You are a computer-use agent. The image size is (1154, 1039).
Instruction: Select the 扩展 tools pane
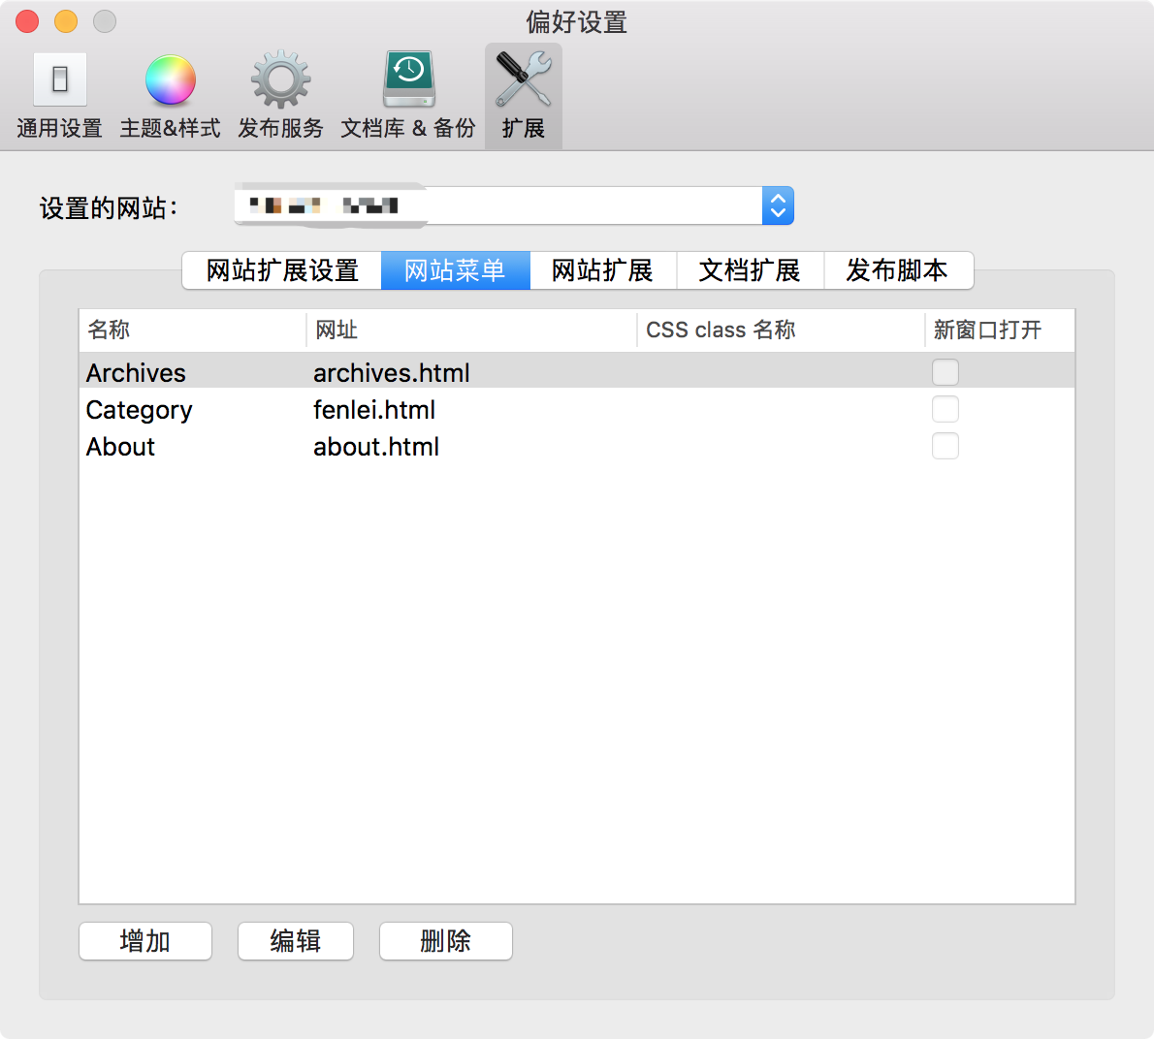tap(524, 96)
